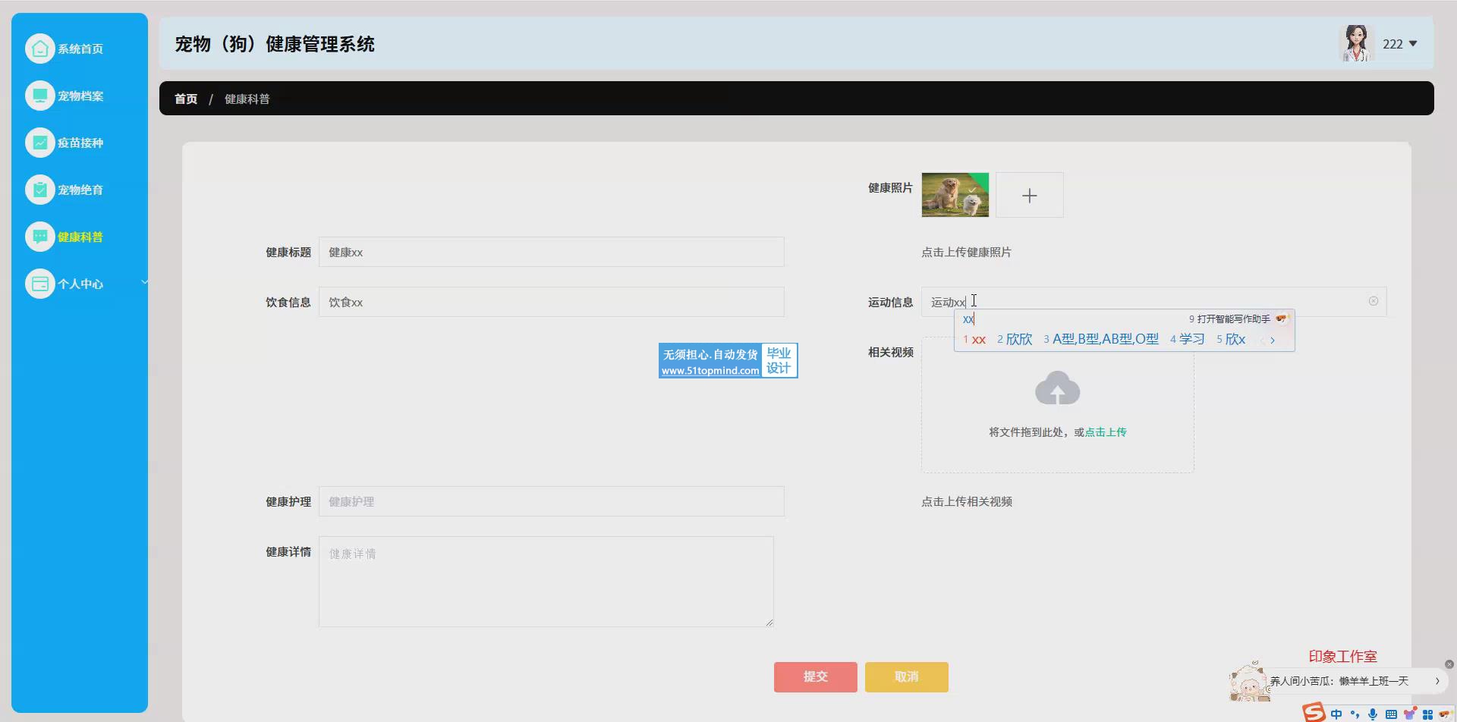Select the 宠物绝育 clipboard icon
Screen dimensions: 1457x722
click(40, 190)
